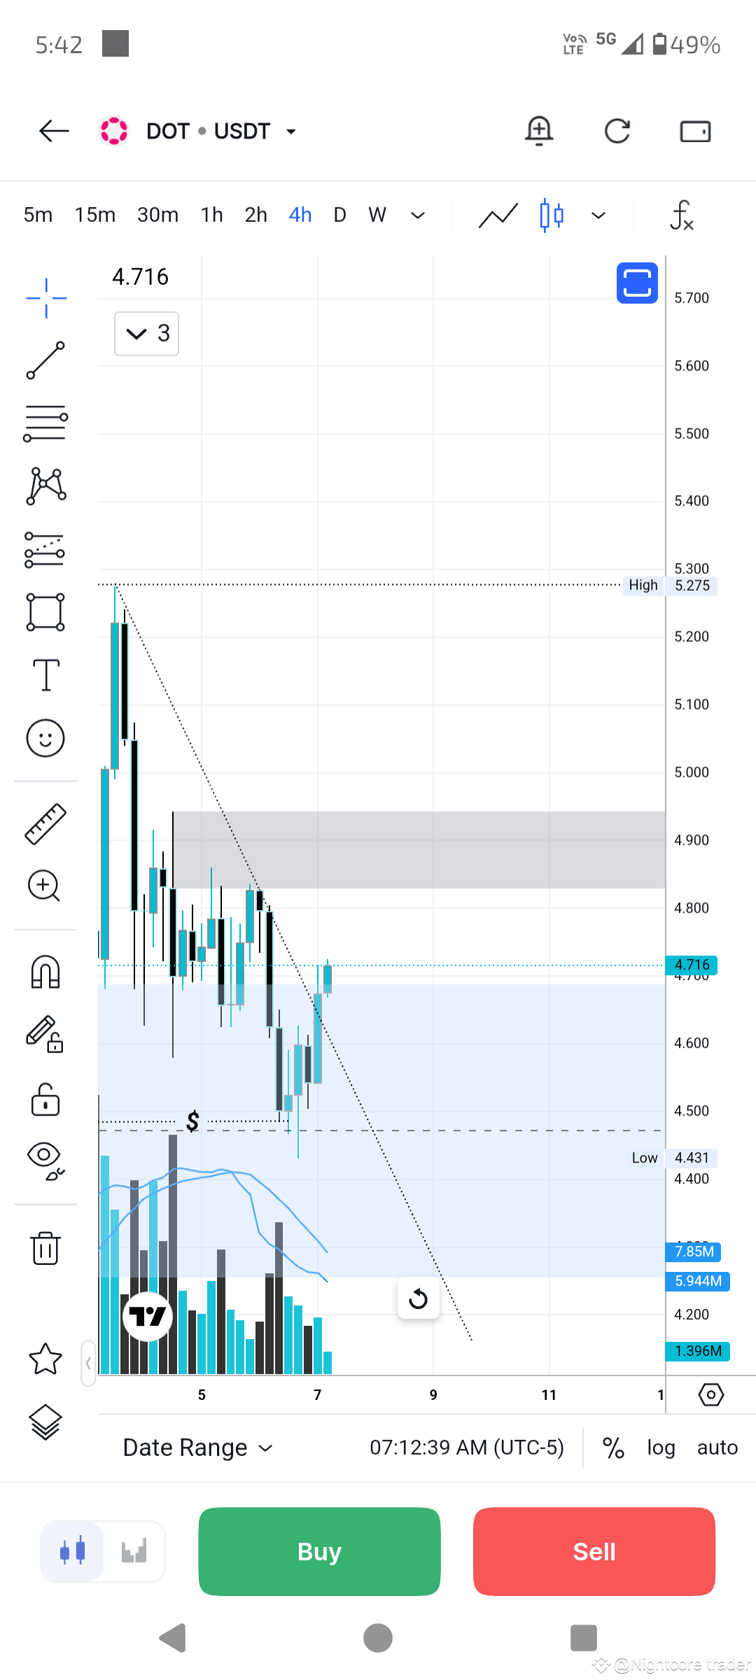Collapse the indicator legend showing 3
The image size is (756, 1680).
147,333
